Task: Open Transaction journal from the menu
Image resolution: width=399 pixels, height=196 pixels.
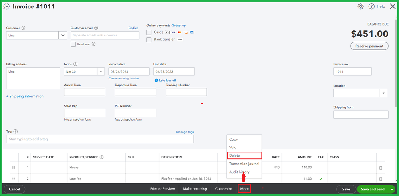Action: (244, 164)
